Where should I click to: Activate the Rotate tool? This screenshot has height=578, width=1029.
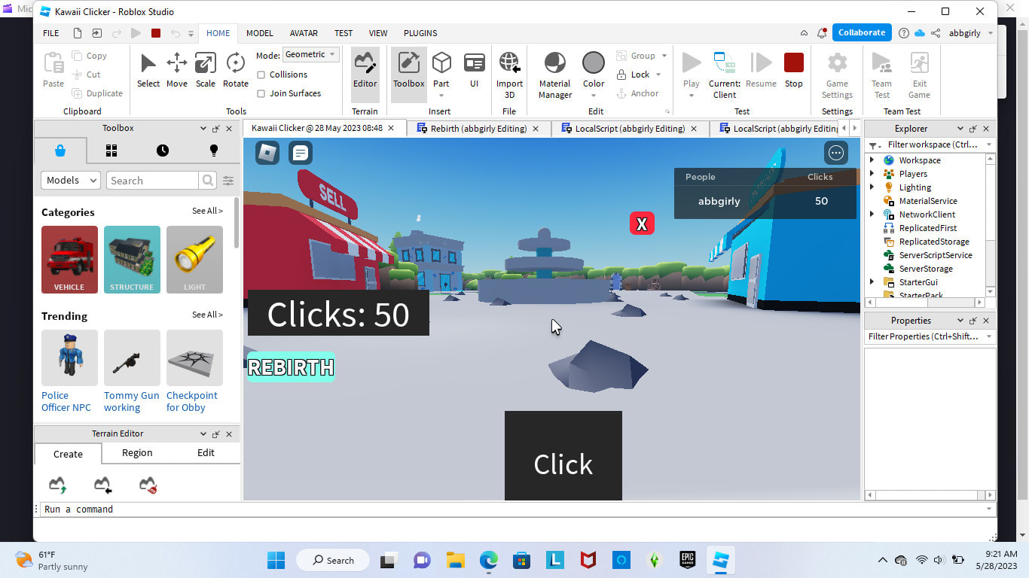click(x=236, y=70)
